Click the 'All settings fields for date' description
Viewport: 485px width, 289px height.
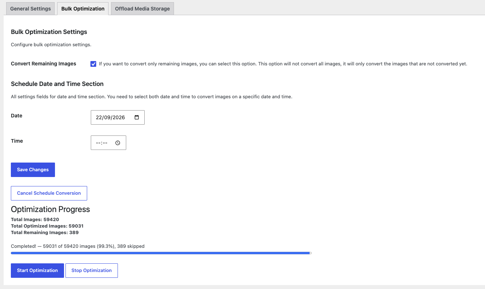click(152, 97)
